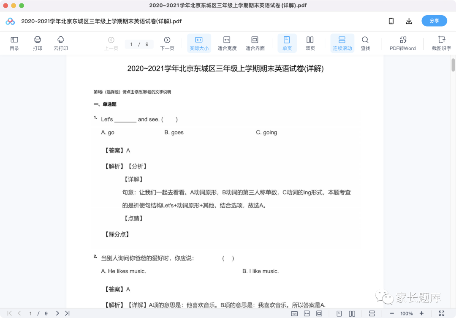
Task: Go to previous page with 上一页
Action: pos(111,43)
